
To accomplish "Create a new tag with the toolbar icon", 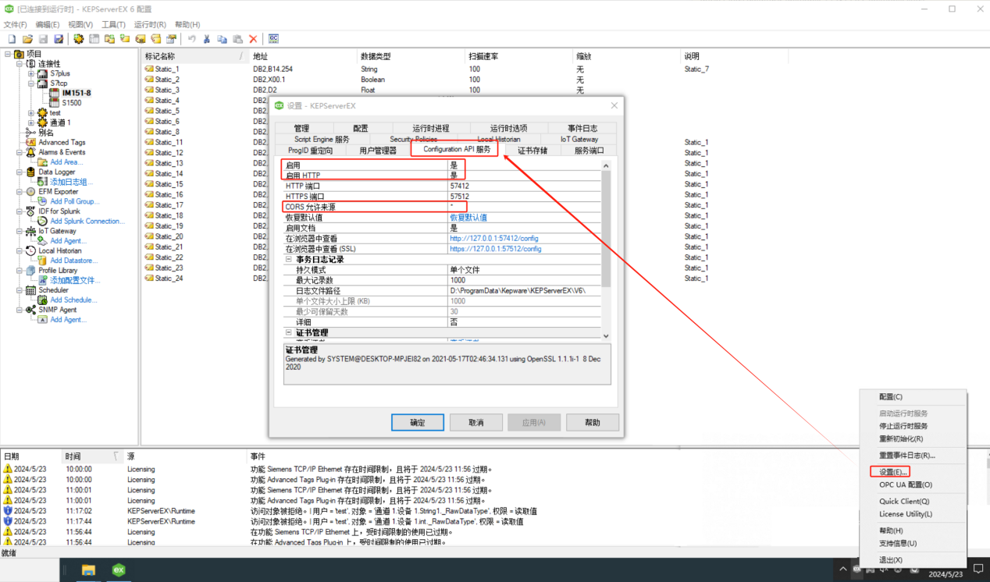I will click(x=142, y=38).
